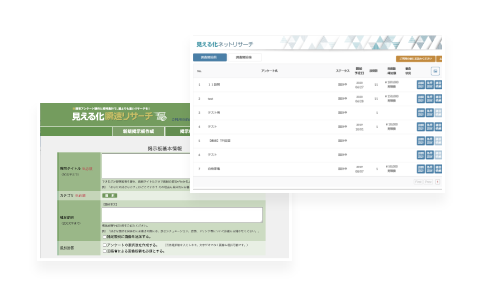
Task: Click 審査依頼 button for row 4
Action: [x=438, y=127]
